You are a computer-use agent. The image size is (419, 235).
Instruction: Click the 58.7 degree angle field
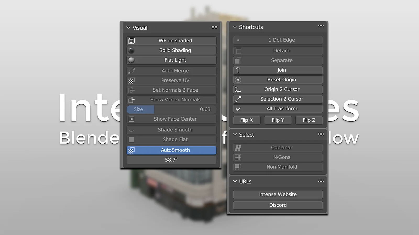click(x=171, y=160)
